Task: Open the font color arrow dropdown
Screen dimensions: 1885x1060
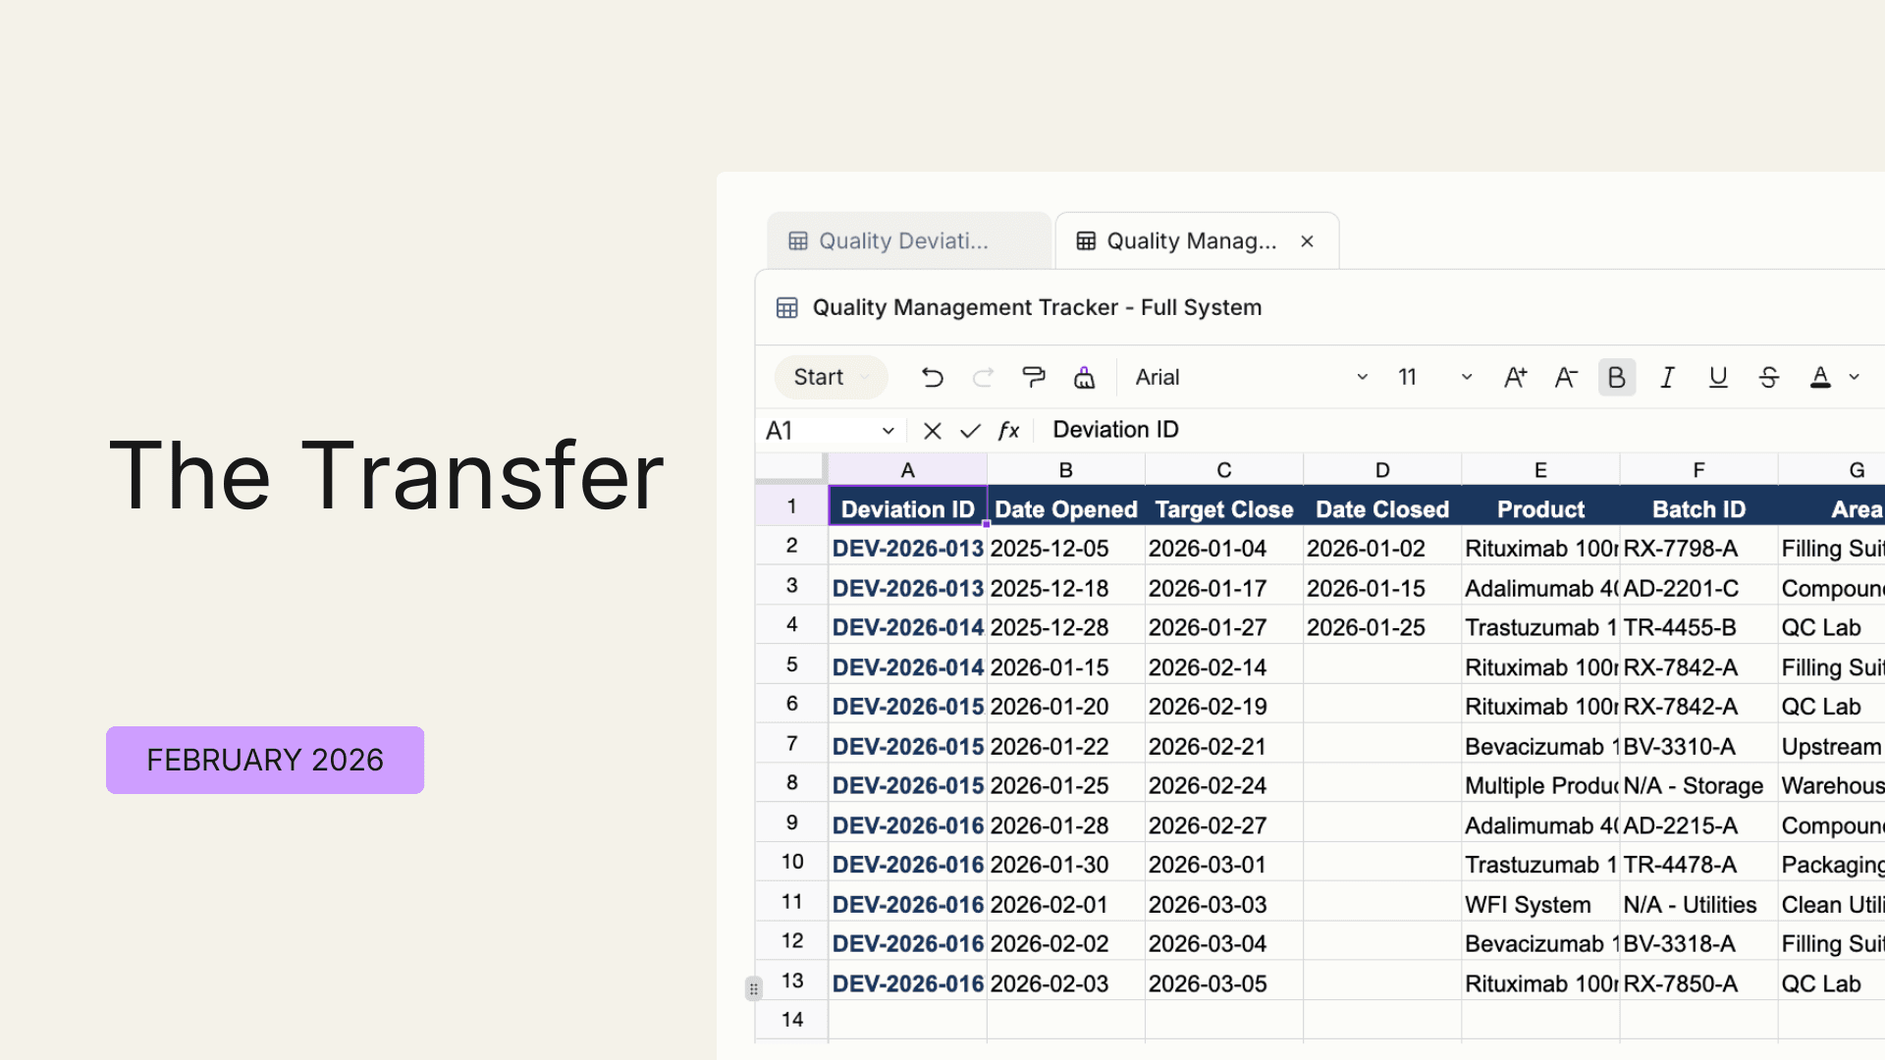Action: (x=1855, y=378)
